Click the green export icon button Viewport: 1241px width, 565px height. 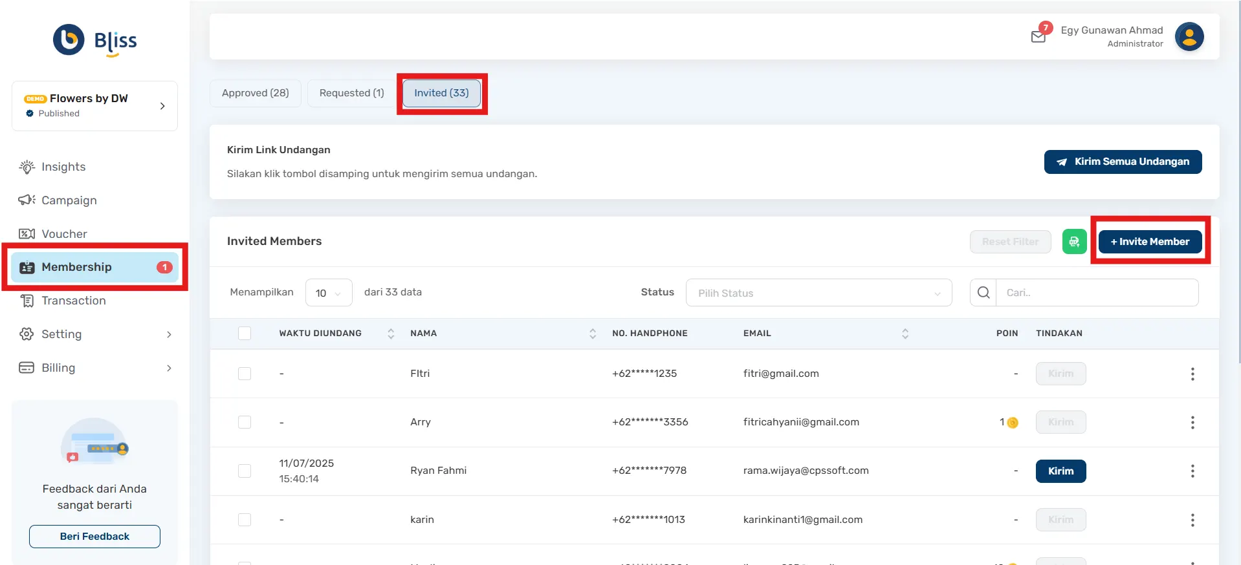tap(1074, 242)
